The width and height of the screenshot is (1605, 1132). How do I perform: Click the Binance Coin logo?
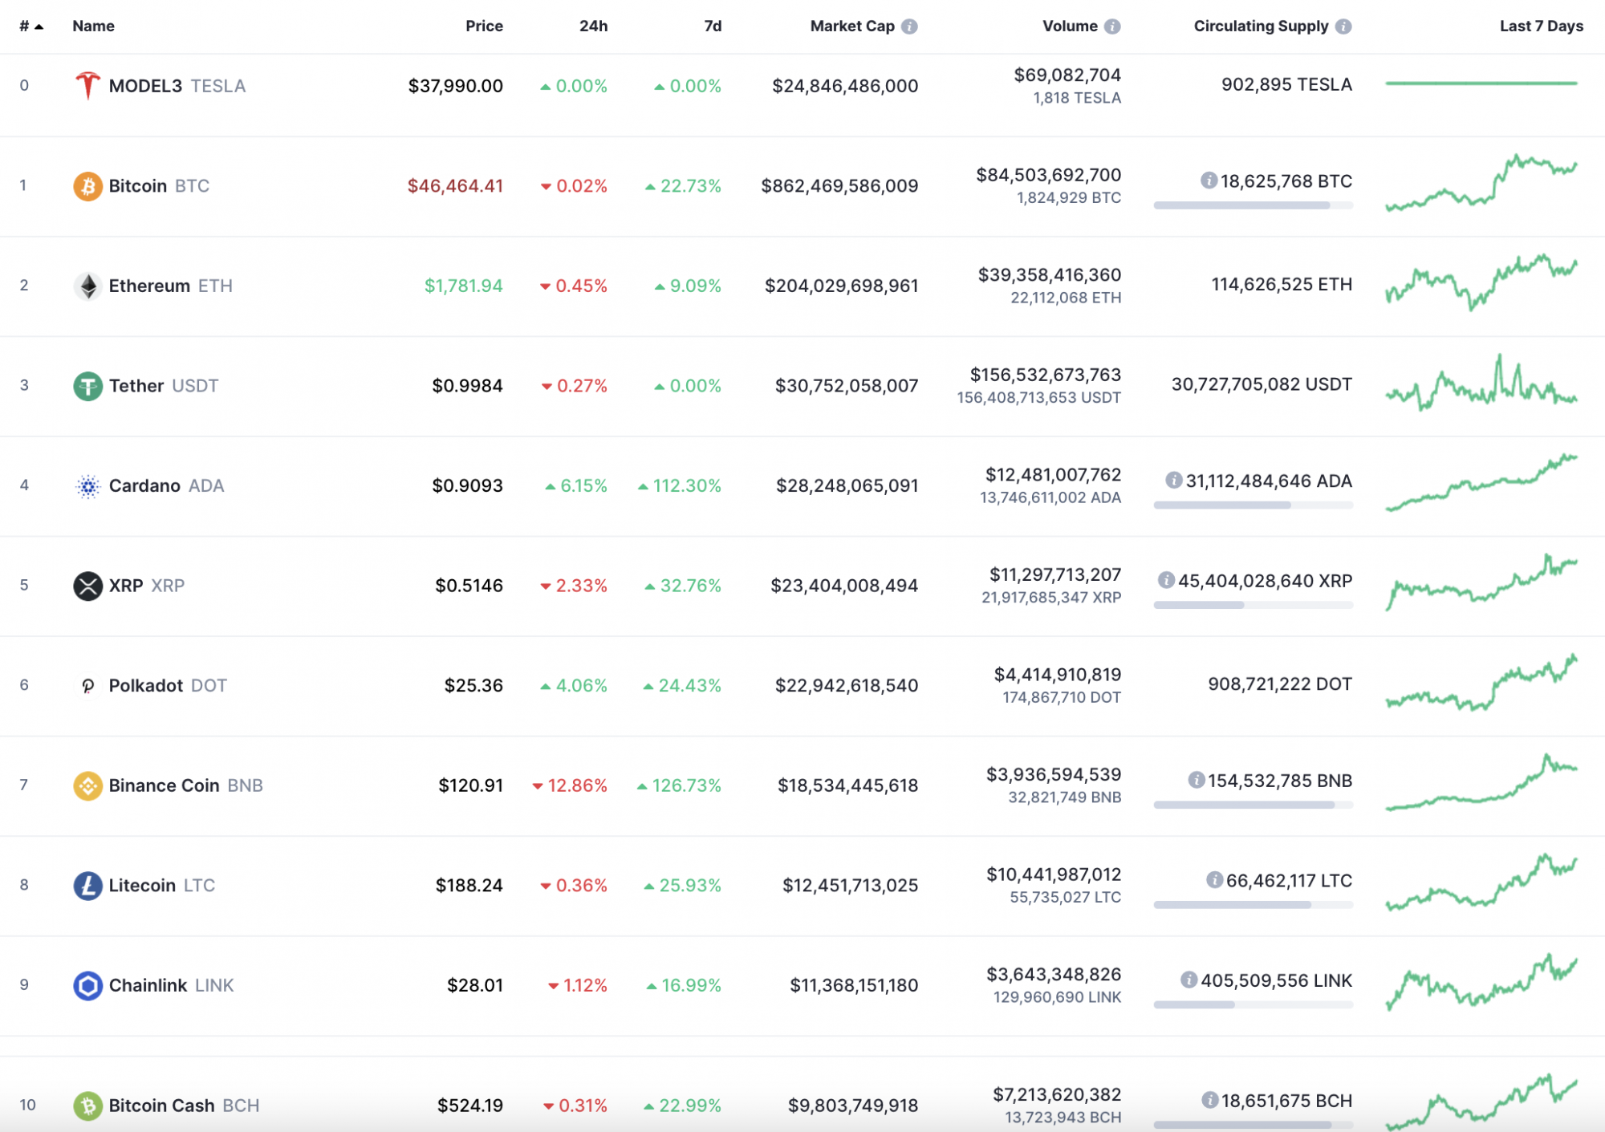(x=88, y=785)
